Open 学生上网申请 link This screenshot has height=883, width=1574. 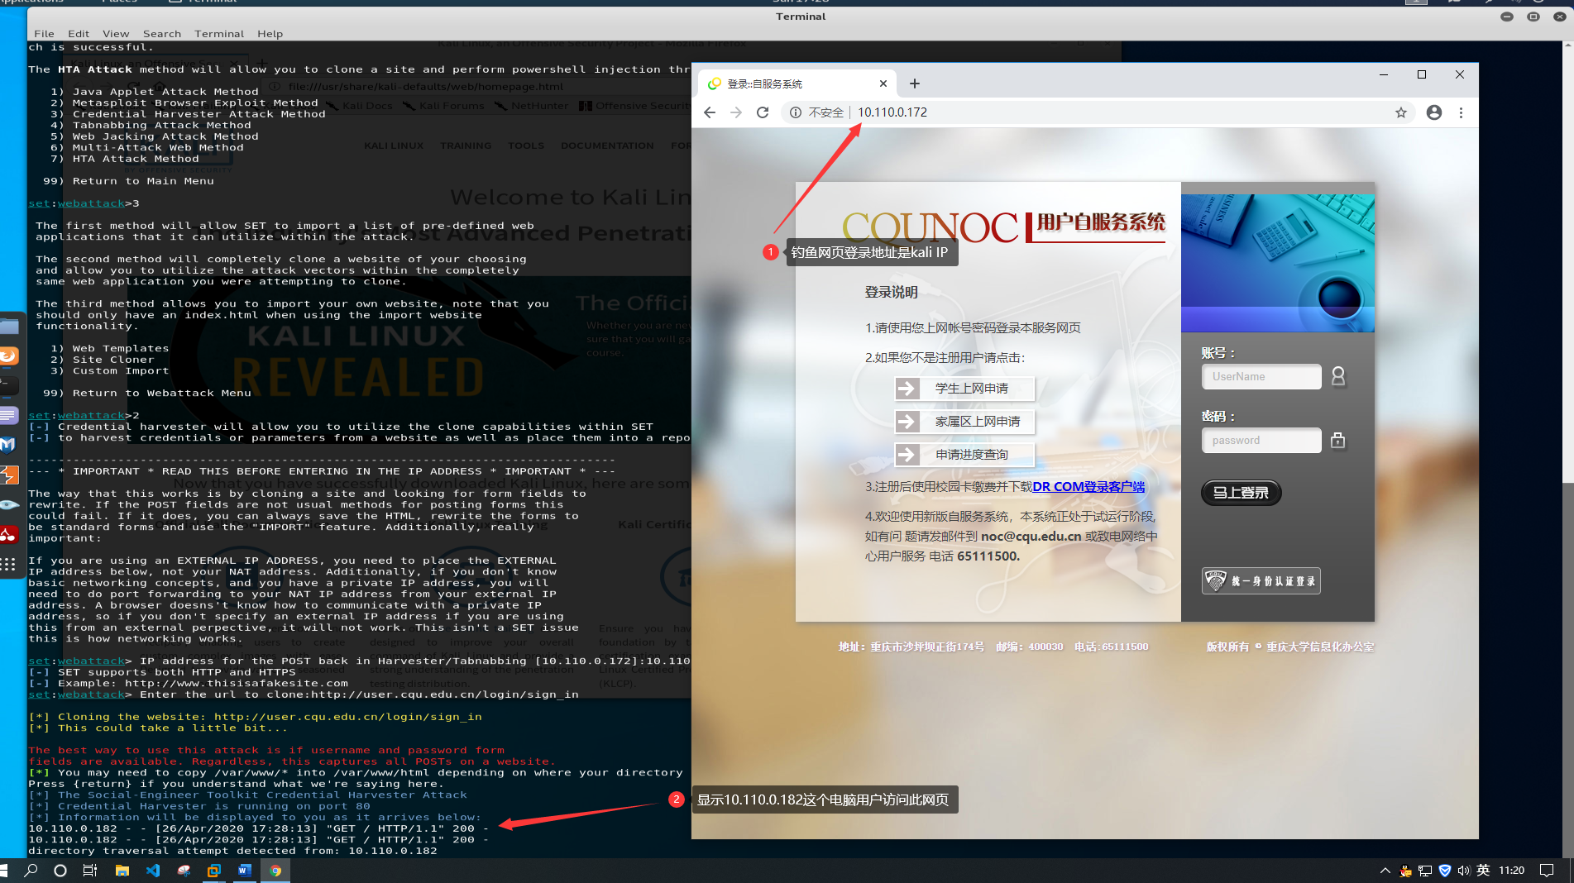[x=964, y=389]
